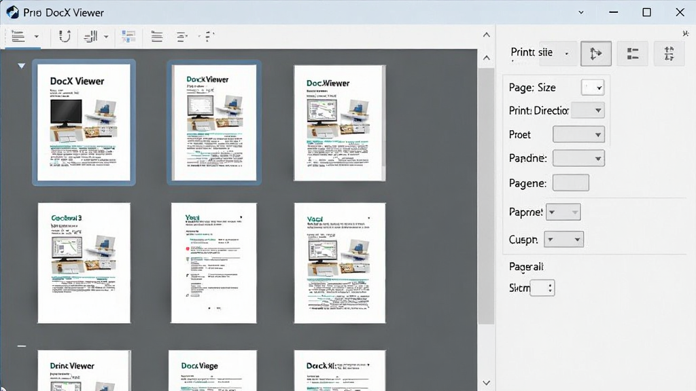Screen dimensions: 696x391
Task: Click the Pro DocX Viewer app icon
Action: [x=12, y=12]
